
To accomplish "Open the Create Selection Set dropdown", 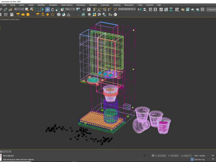I will [127, 9].
